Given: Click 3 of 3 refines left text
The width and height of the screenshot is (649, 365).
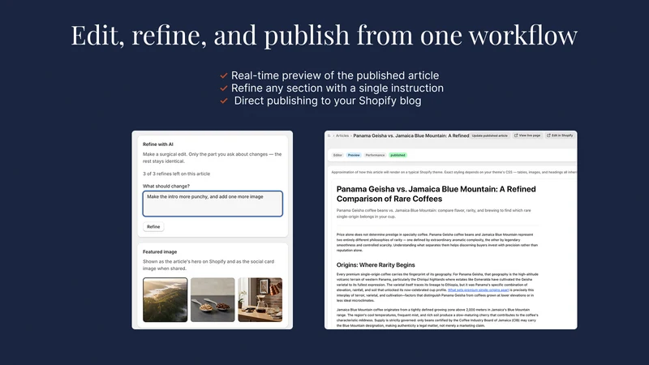Looking at the screenshot, I should click(176, 174).
